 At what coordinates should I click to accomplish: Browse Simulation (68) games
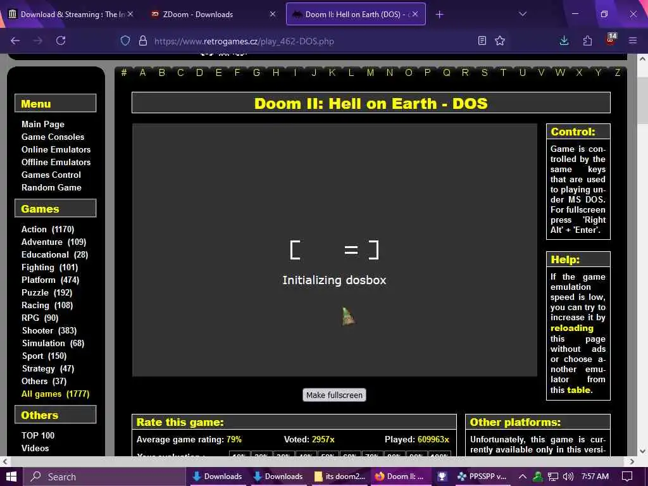tap(53, 344)
